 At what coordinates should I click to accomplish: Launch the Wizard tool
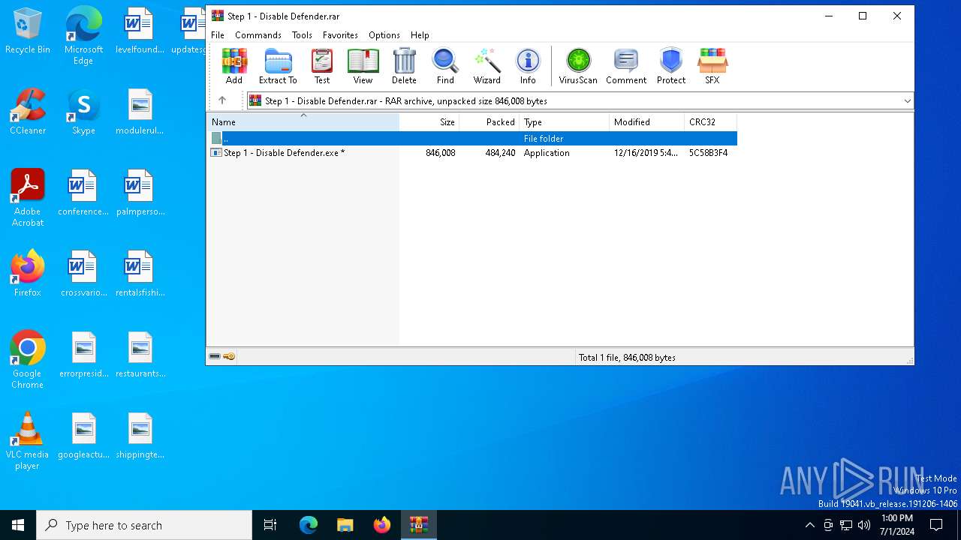pos(487,66)
